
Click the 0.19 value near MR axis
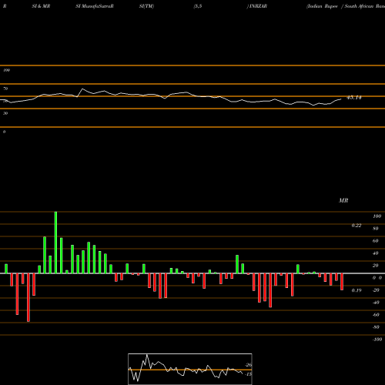coord(357,290)
